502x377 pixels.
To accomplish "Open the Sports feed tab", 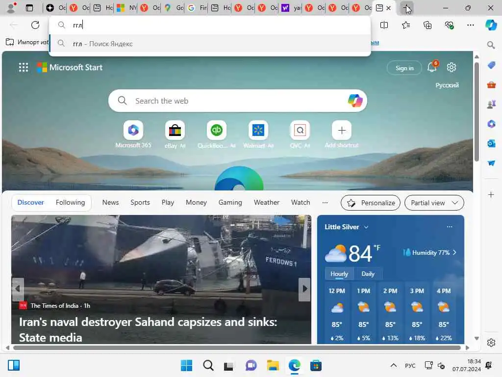I will [x=140, y=202].
